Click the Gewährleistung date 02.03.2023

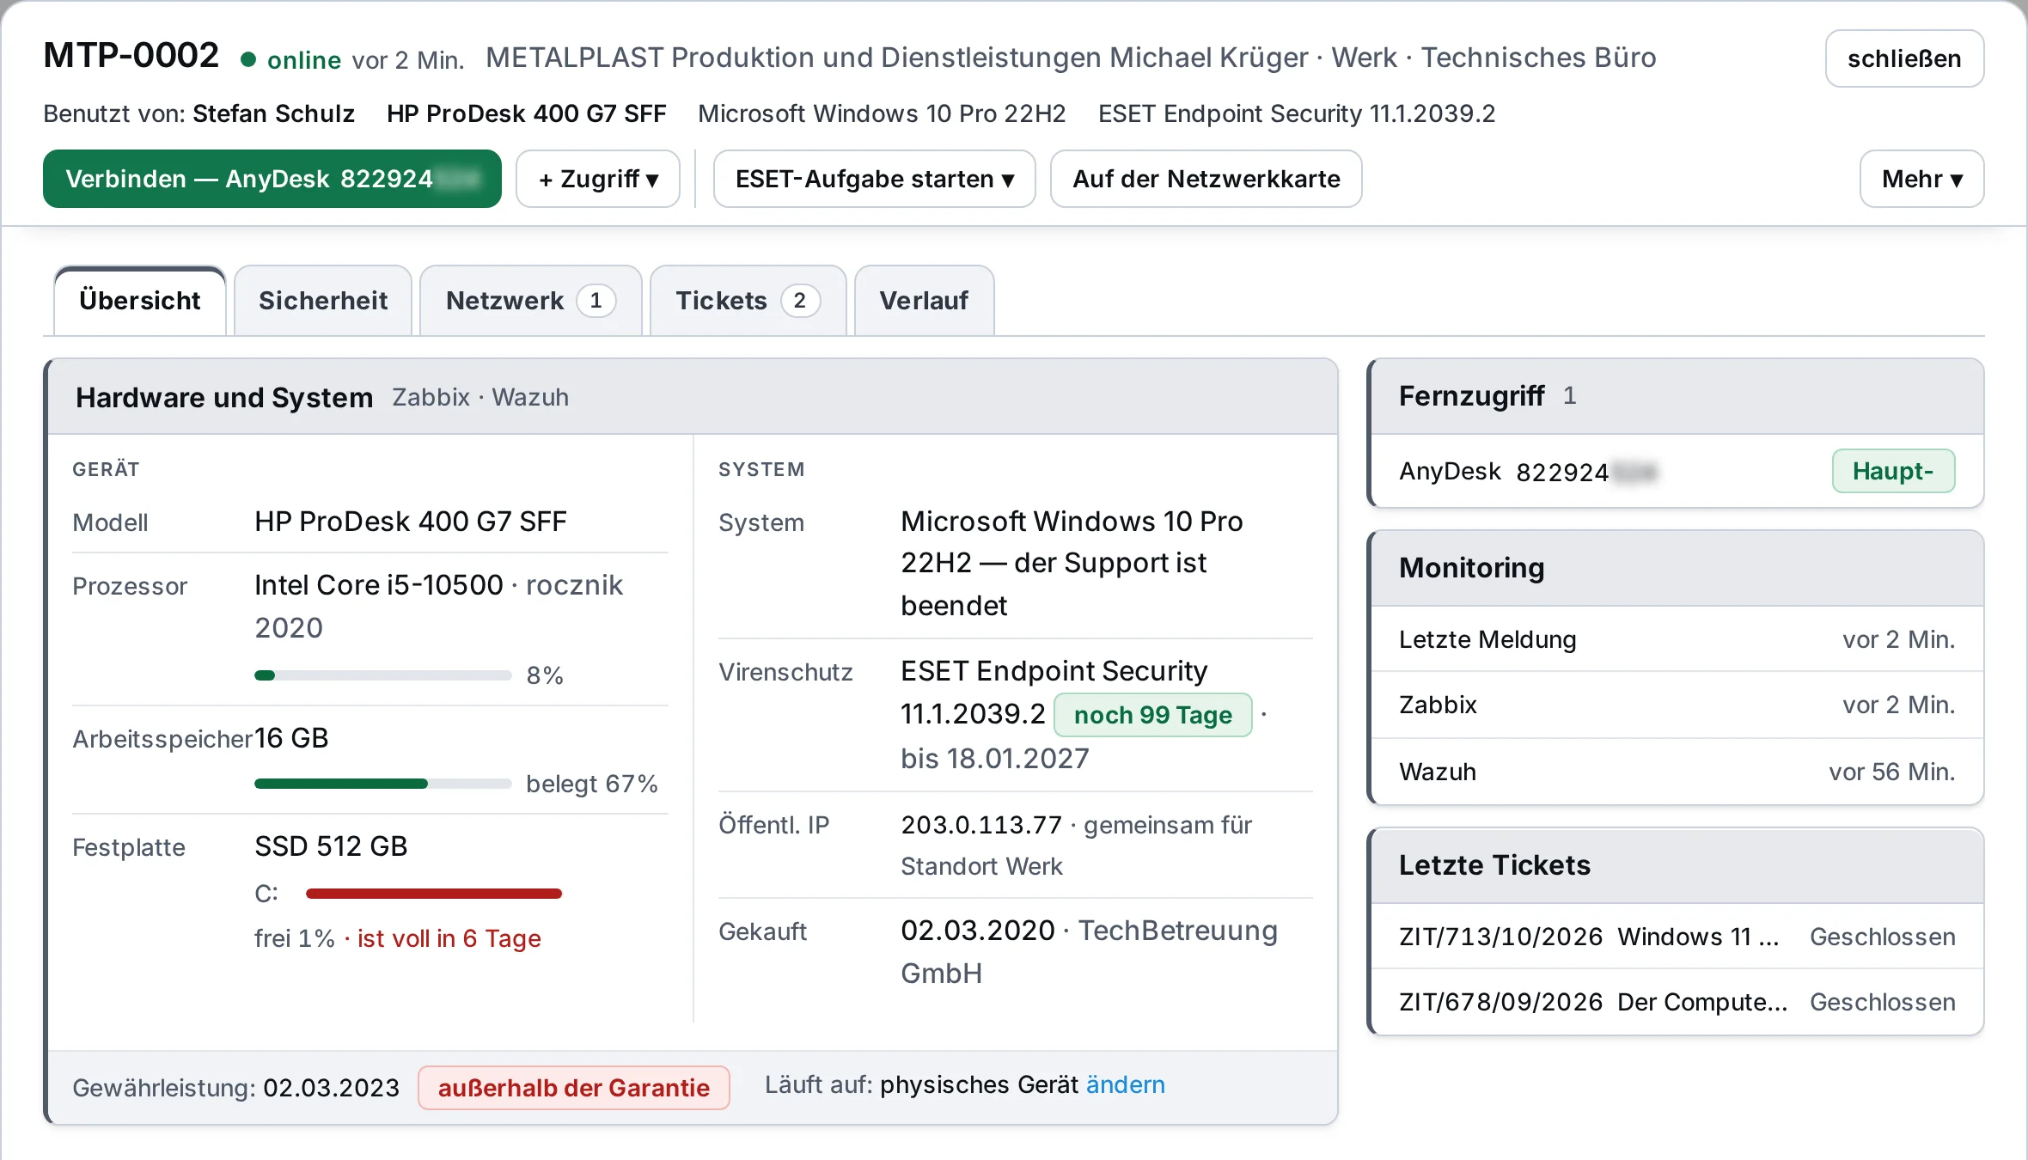(331, 1088)
